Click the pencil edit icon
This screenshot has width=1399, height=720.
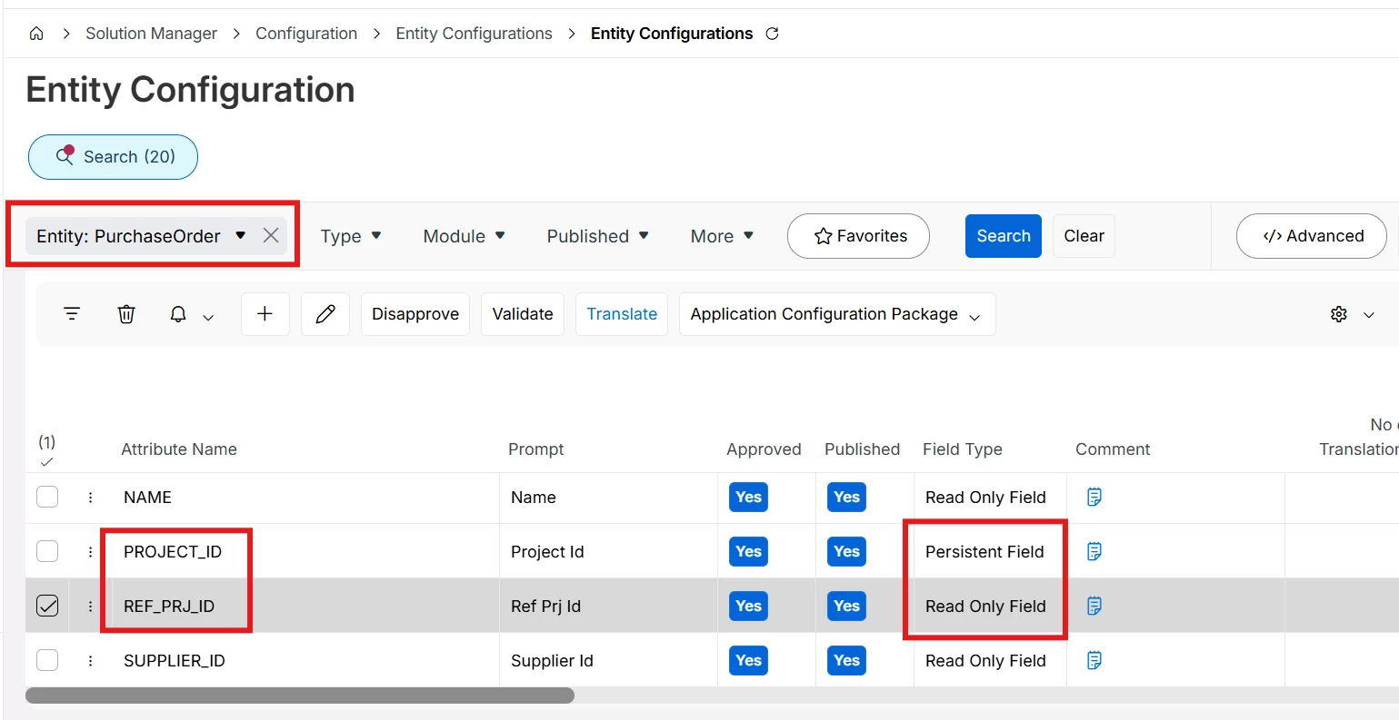325,314
